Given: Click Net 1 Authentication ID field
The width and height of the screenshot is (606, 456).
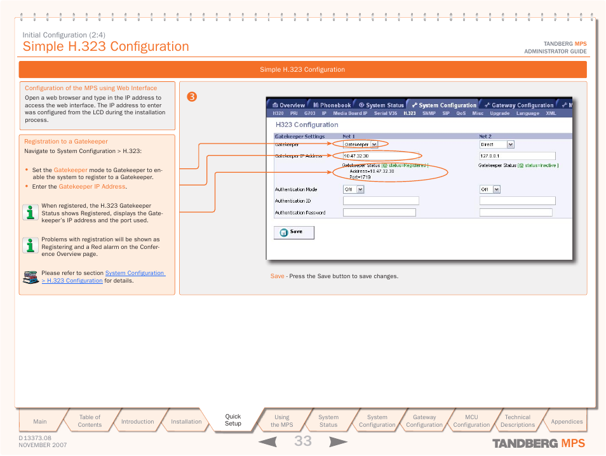Looking at the screenshot, I should click(380, 201).
